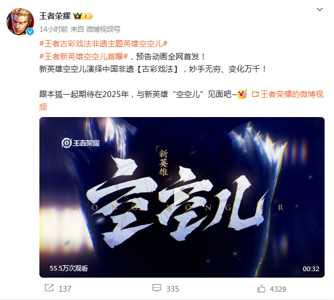Open the 王者荣耀 account name link
This screenshot has height=300, width=334.
[x=55, y=16]
